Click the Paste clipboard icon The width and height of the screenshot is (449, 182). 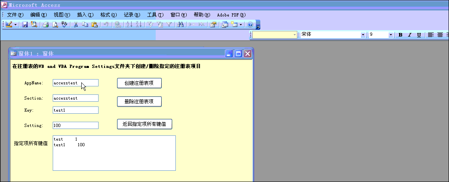pyautogui.click(x=94, y=25)
